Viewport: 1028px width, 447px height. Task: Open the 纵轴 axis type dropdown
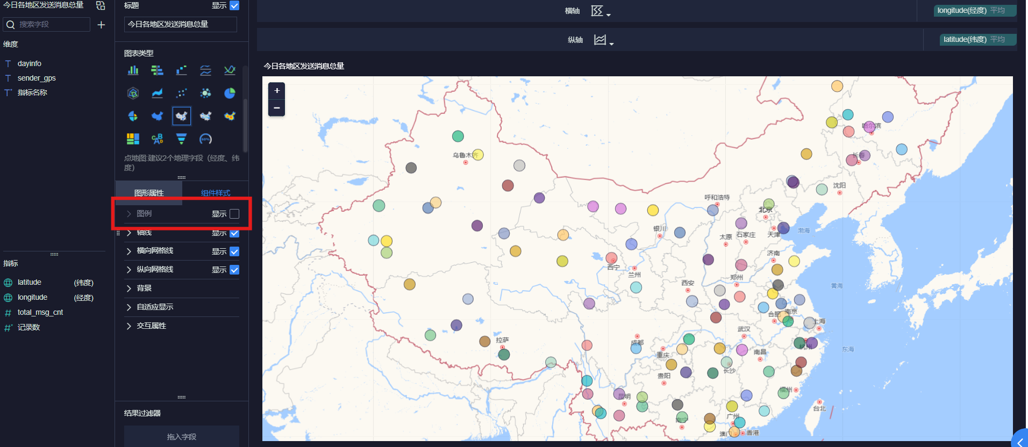603,40
